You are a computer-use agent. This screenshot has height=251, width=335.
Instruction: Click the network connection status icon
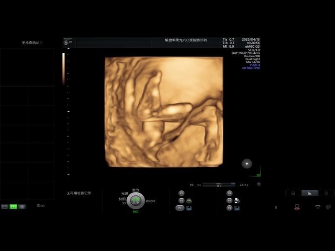(x=297, y=207)
